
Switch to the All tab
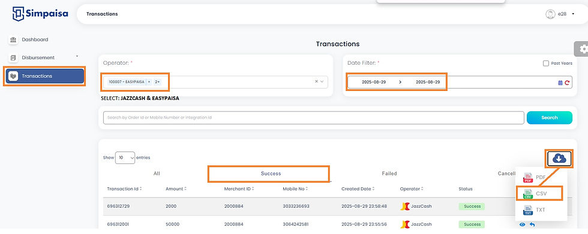[x=157, y=174]
